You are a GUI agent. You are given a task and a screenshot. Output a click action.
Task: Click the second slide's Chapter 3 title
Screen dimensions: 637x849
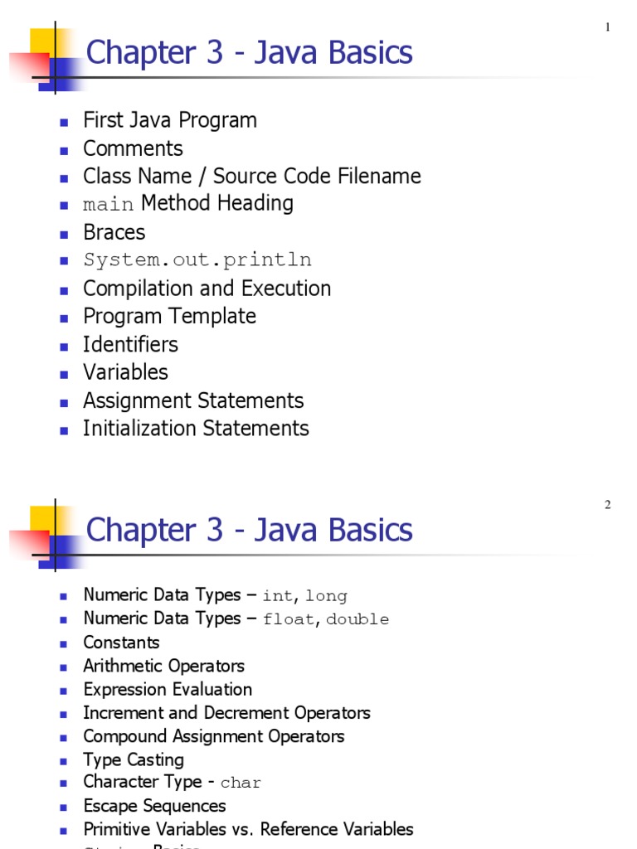(x=249, y=531)
